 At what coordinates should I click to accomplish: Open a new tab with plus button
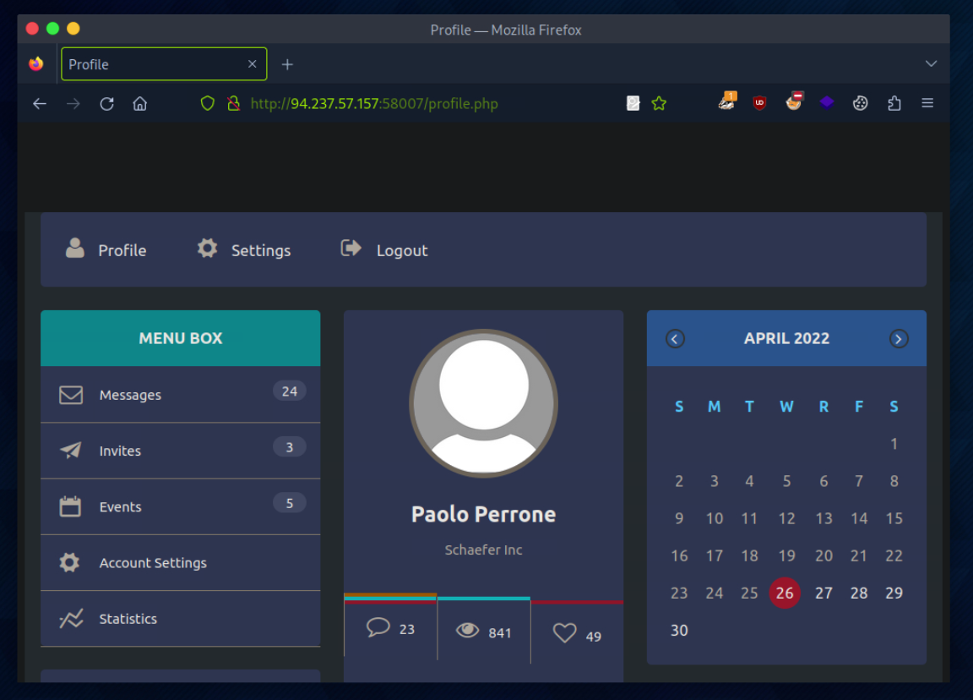point(287,64)
